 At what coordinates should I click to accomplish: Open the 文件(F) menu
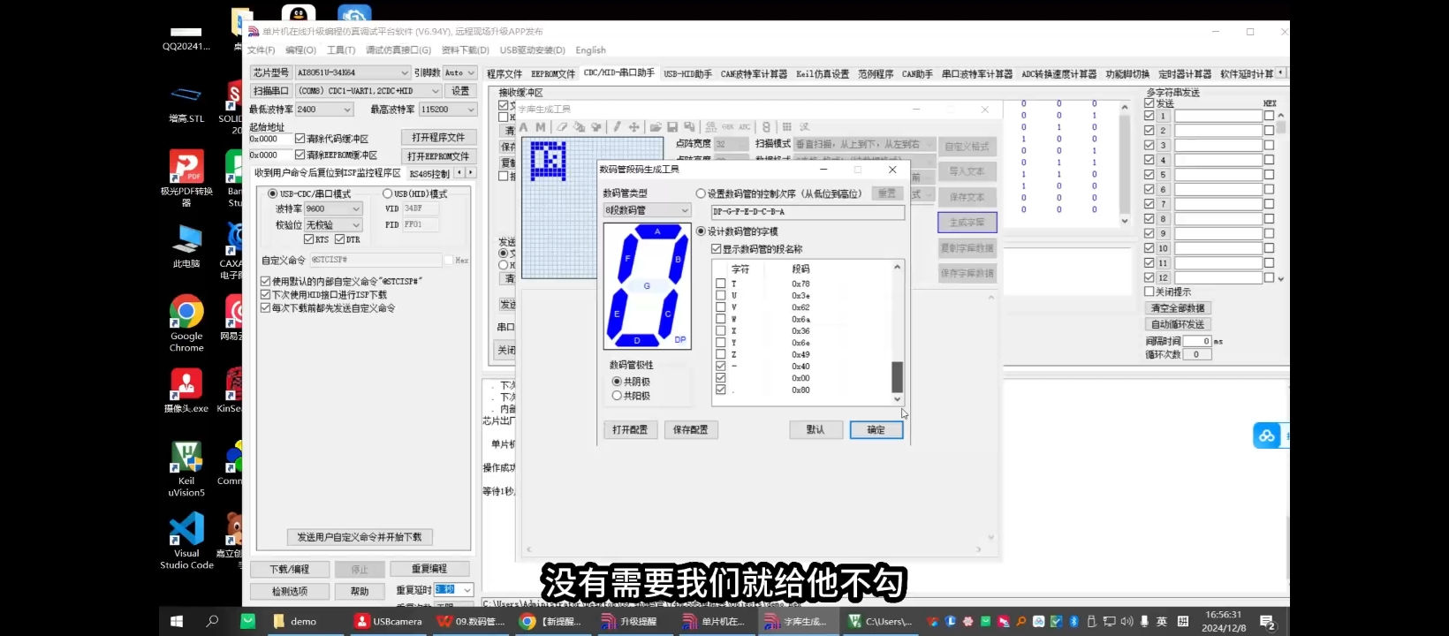[x=262, y=50]
